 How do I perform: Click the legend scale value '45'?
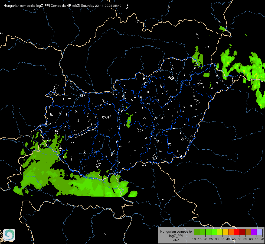coord(234,239)
